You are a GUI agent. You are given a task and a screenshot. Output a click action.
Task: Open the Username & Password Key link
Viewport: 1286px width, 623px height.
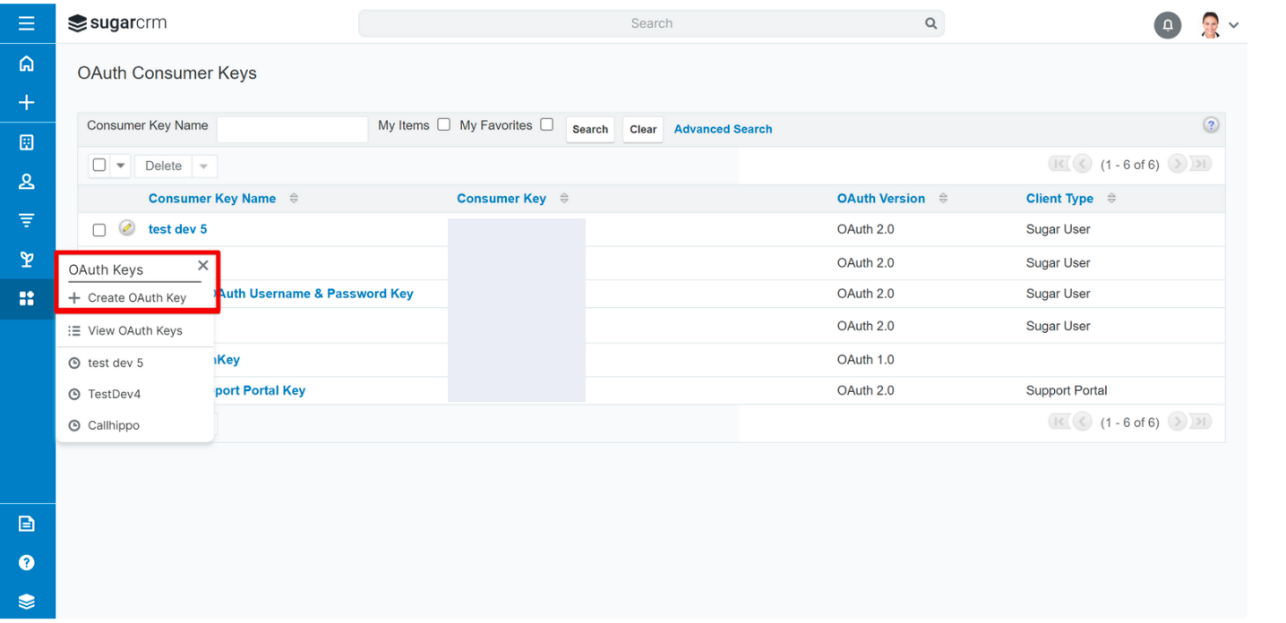(x=314, y=294)
